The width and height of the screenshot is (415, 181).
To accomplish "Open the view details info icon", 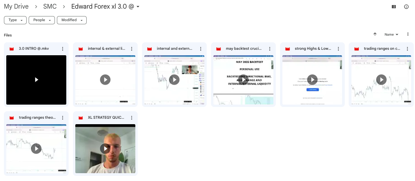I will [406, 7].
